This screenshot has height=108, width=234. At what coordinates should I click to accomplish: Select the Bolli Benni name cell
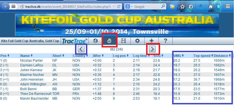(x=28, y=89)
